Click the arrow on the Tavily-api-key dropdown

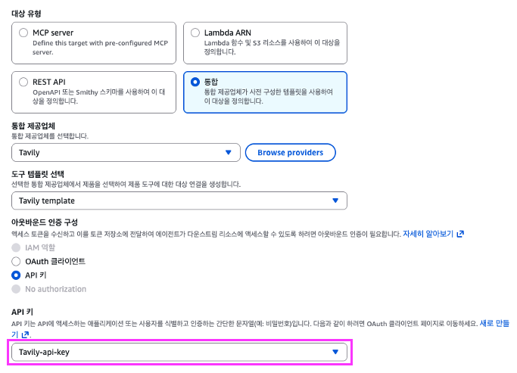[336, 352]
